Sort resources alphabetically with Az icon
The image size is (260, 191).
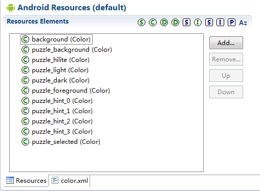(243, 23)
